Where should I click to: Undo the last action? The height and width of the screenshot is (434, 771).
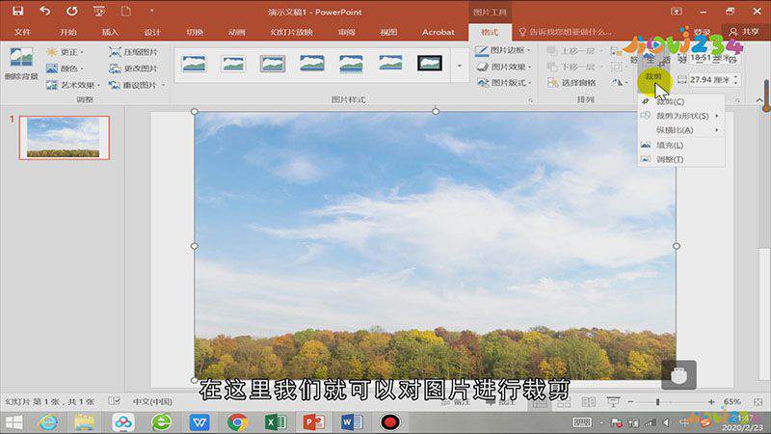44,11
